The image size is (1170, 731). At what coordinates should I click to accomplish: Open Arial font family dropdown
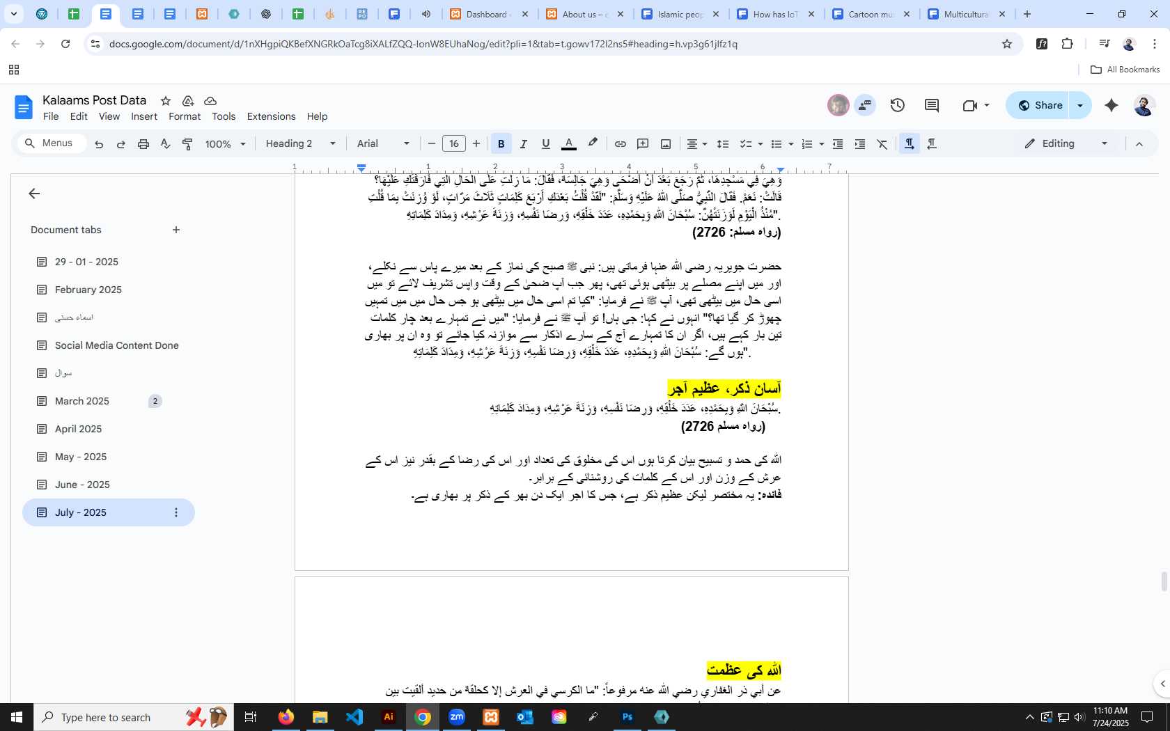coord(383,144)
